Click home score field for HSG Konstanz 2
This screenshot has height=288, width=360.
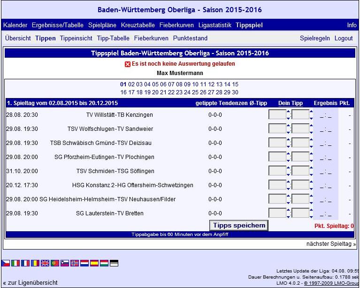277,185
